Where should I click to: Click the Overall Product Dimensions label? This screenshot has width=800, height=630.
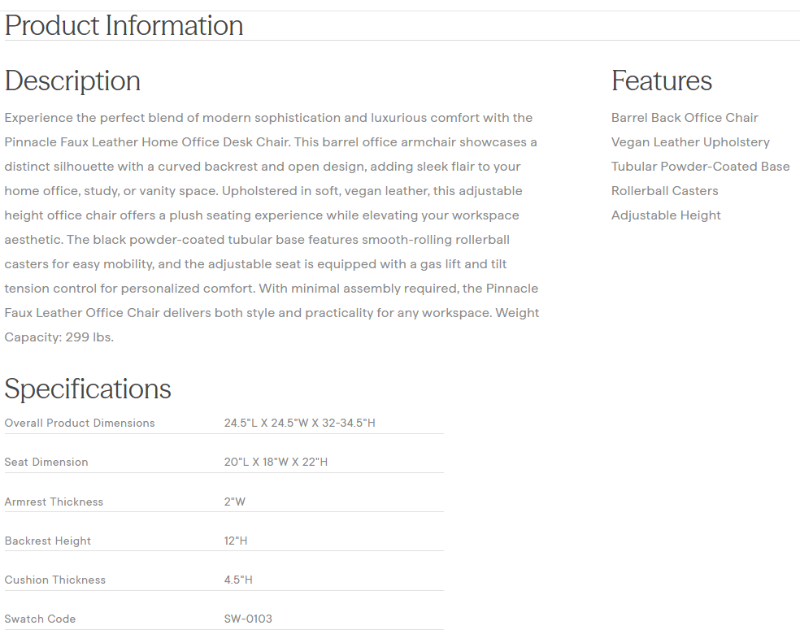pyautogui.click(x=80, y=423)
